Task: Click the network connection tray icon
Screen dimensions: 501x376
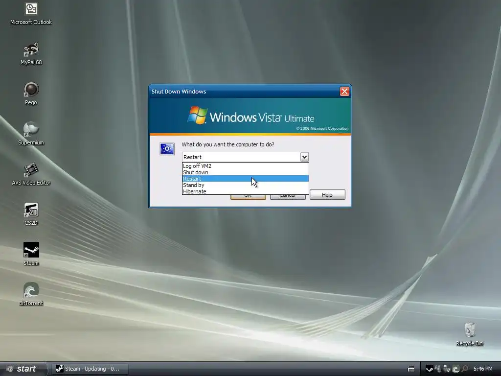Action: click(438, 369)
